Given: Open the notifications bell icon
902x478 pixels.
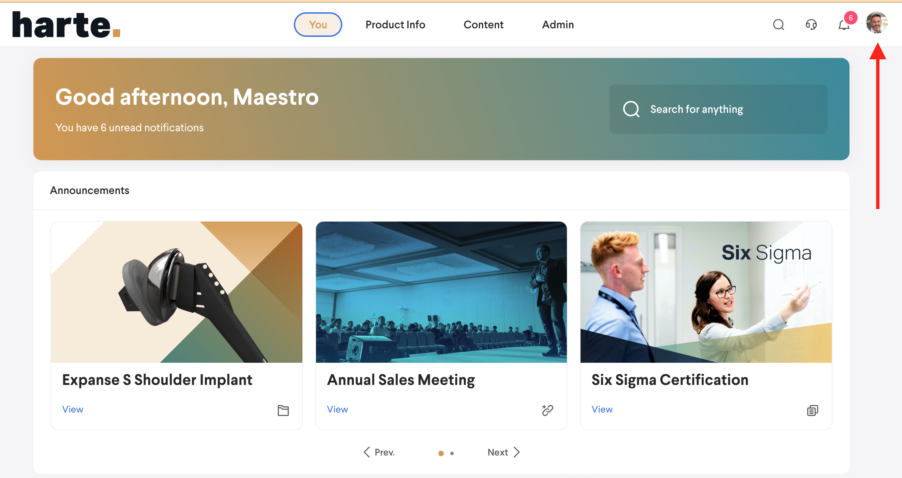Looking at the screenshot, I should coord(843,25).
